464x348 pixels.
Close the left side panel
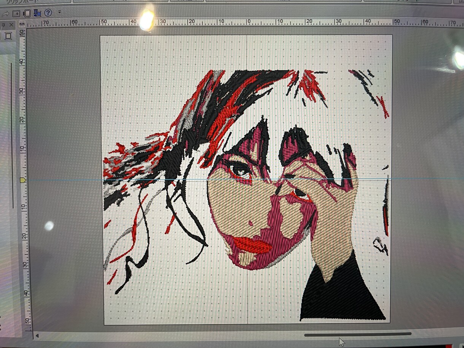[11, 25]
